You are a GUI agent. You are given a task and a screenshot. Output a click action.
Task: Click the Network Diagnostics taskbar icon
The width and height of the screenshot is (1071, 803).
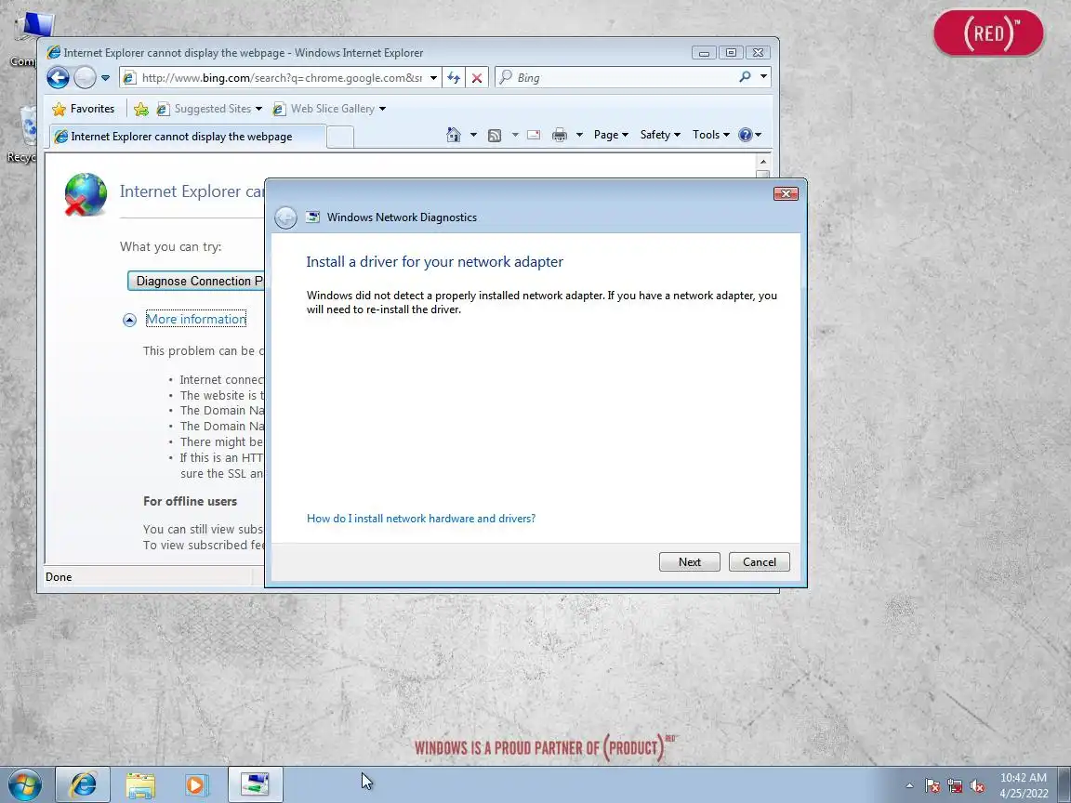[x=255, y=784]
